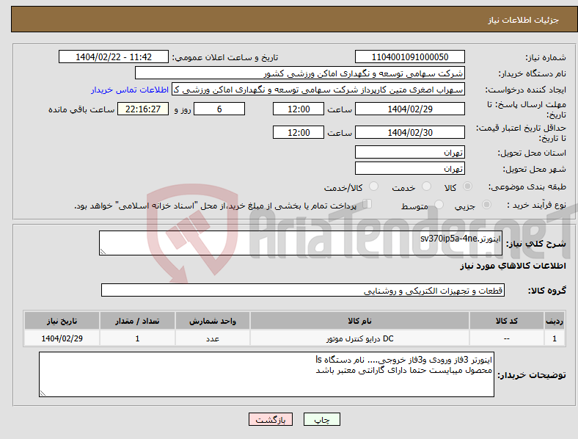Image resolution: width=578 pixels, height=439 pixels.
Task: Click the کد کالا column header
Action: [507, 321]
